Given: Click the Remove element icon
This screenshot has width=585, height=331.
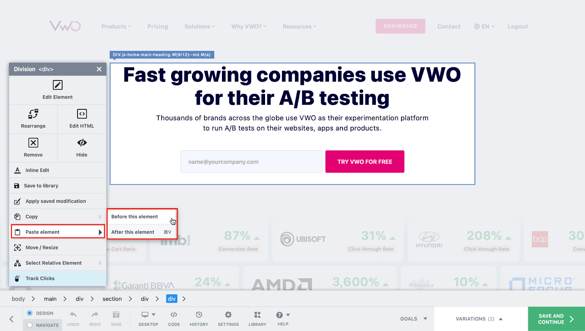Looking at the screenshot, I should click(x=33, y=143).
